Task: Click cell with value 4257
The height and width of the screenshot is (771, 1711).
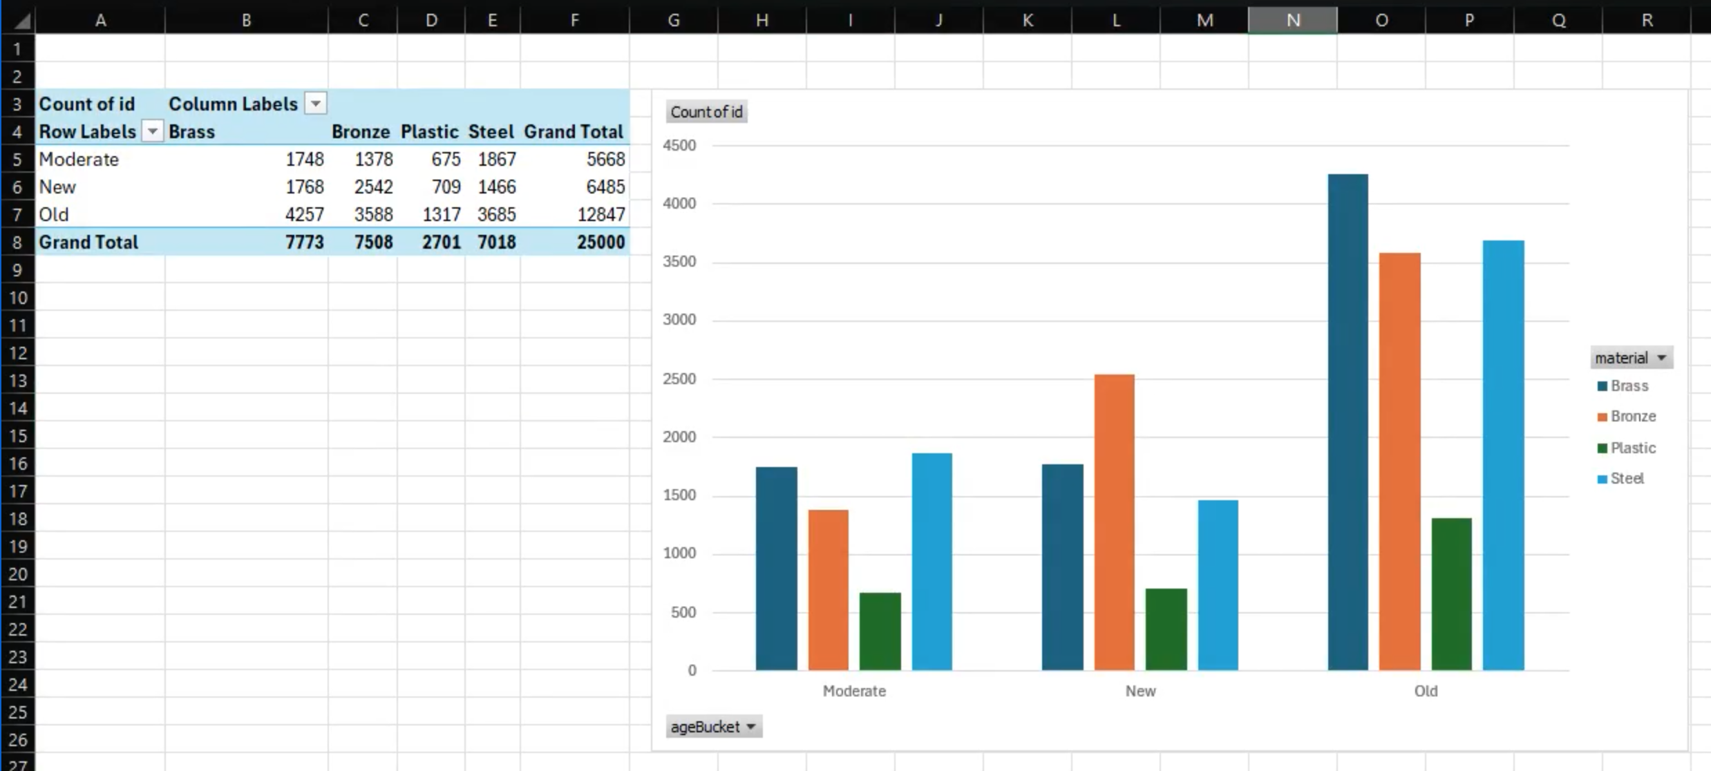Action: pos(247,214)
